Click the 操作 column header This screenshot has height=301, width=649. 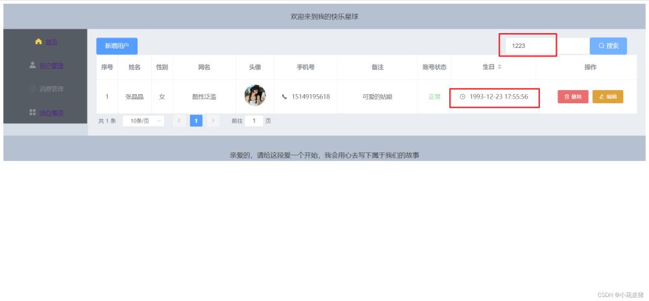[x=590, y=67]
